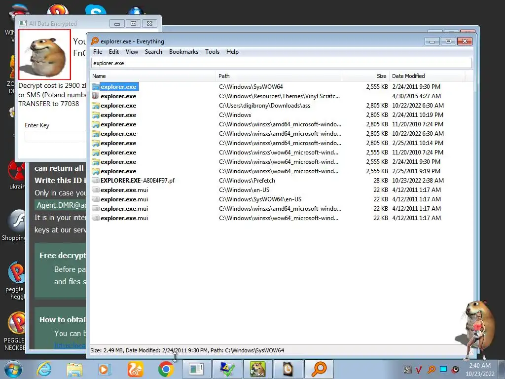505x379 pixels.
Task: Click the taskbar clock showing 2:40 AM
Action: tap(480, 370)
